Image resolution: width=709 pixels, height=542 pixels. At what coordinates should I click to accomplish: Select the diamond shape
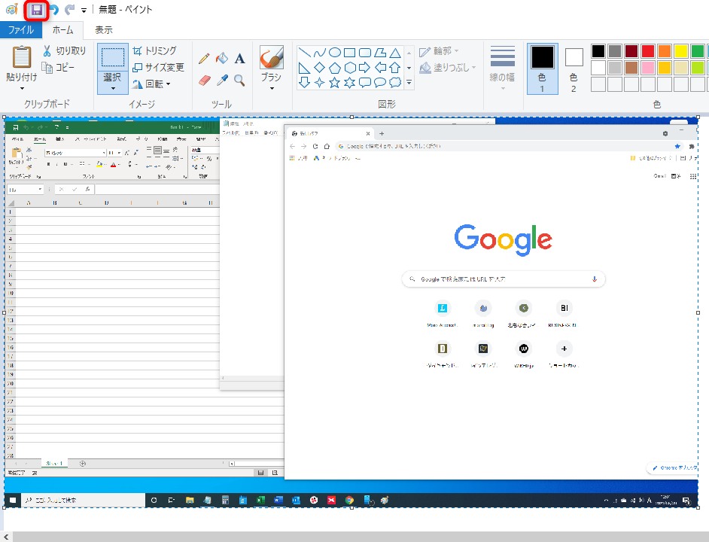click(x=320, y=68)
